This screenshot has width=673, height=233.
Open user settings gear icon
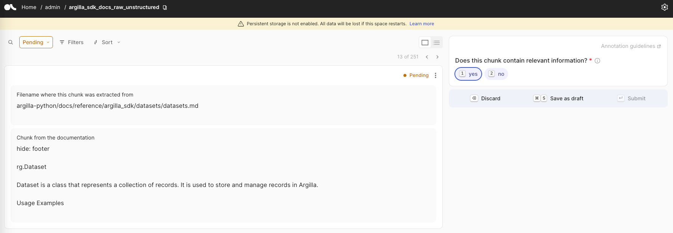tap(664, 7)
